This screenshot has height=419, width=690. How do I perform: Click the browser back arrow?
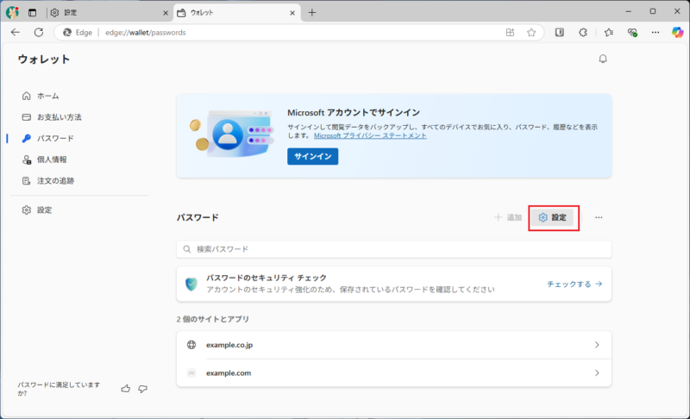pyautogui.click(x=16, y=32)
